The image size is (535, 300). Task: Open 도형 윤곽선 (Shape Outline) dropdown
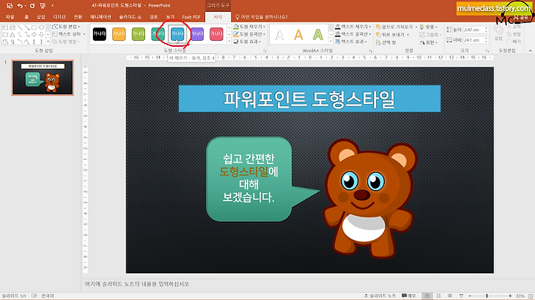[x=250, y=34]
